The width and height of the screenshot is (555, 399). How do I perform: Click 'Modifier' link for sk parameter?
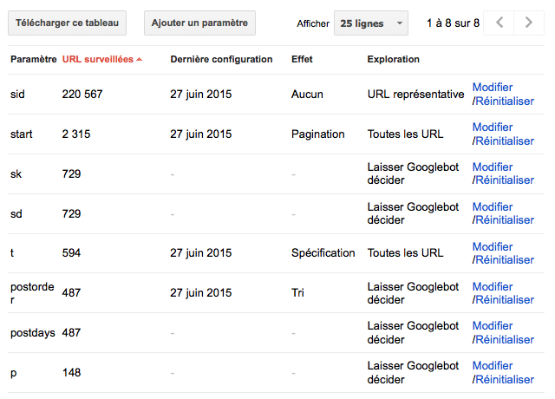point(493,167)
